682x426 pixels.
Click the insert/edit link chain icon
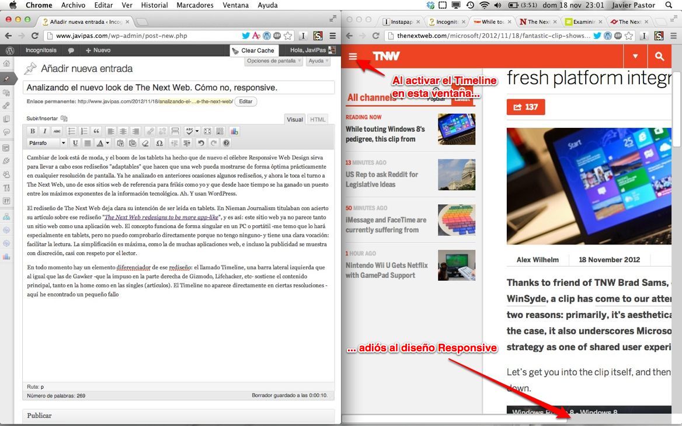click(x=150, y=131)
